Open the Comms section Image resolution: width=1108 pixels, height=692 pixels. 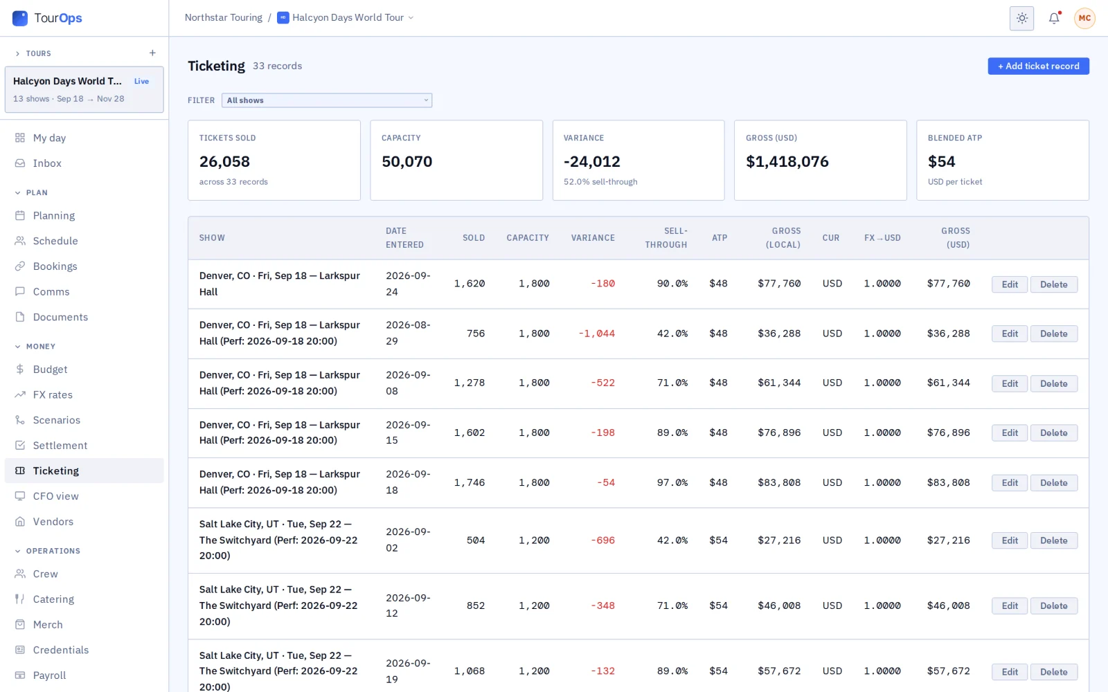tap(84, 291)
